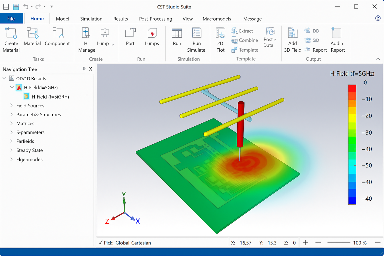Click the red top of the color scale
Image resolution: width=384 pixels, height=256 pixels.
[352, 88]
